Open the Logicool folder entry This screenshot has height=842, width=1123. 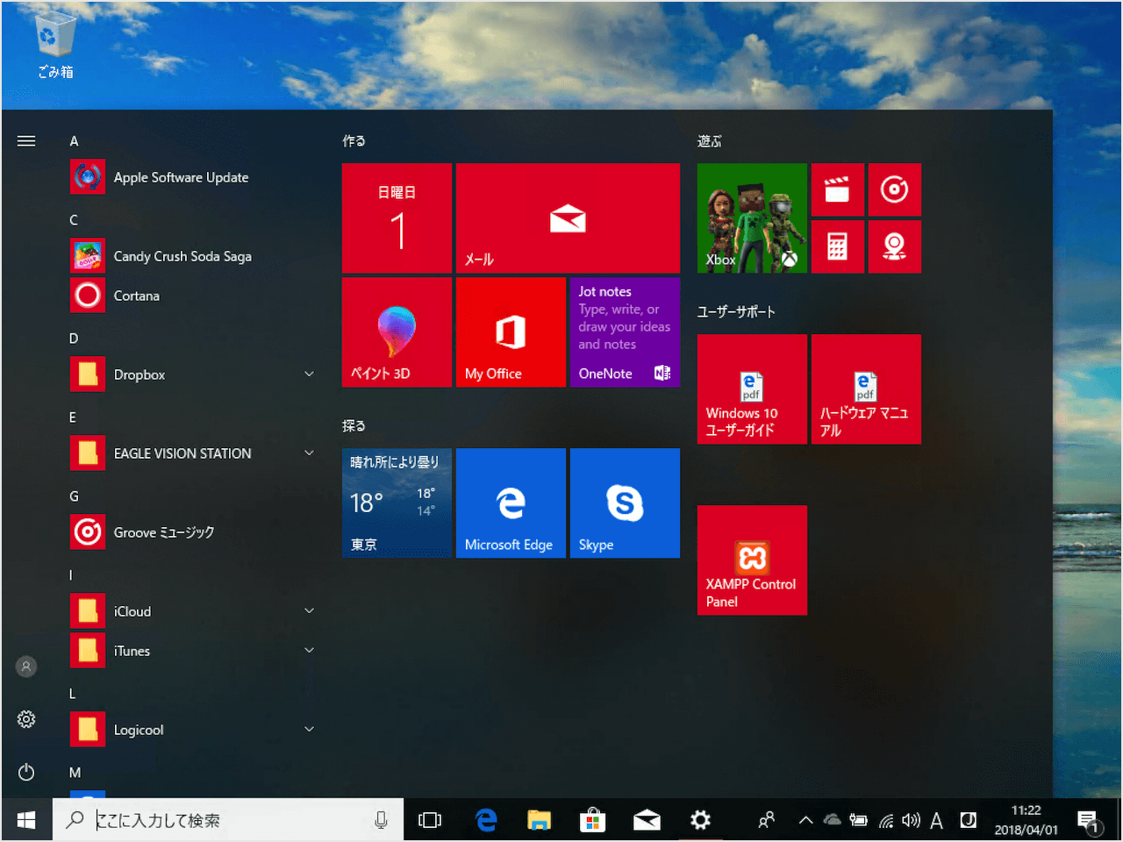tap(193, 730)
